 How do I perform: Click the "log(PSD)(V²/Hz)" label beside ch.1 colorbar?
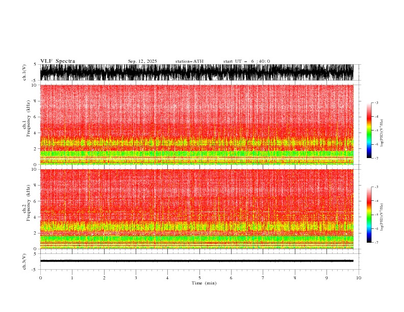click(x=382, y=133)
